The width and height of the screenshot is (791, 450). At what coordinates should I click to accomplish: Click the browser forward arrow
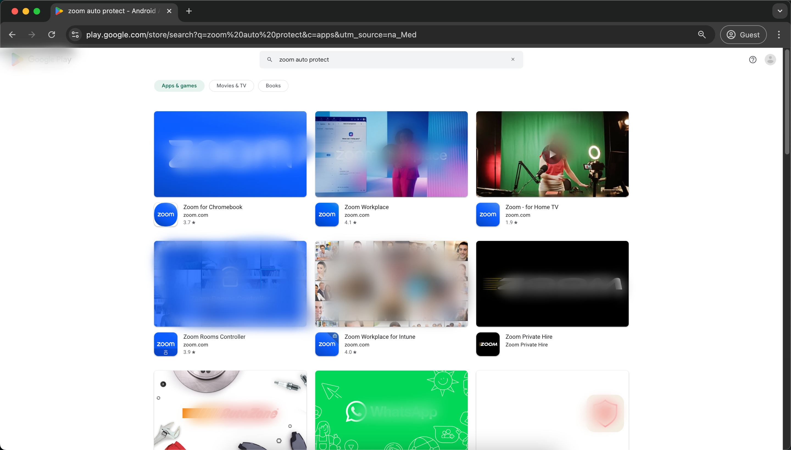tap(32, 35)
